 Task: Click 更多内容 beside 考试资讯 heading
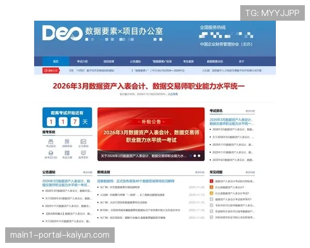point(250,111)
